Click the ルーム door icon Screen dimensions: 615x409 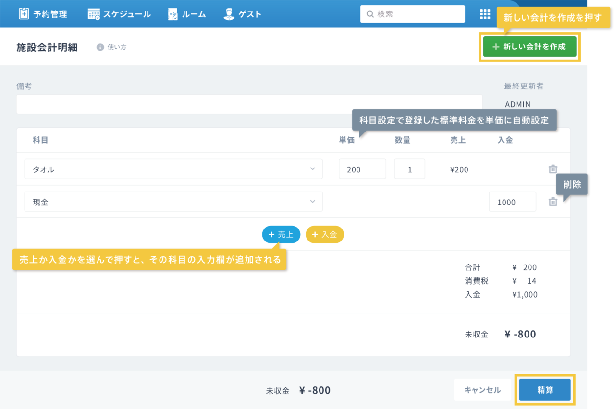[173, 14]
